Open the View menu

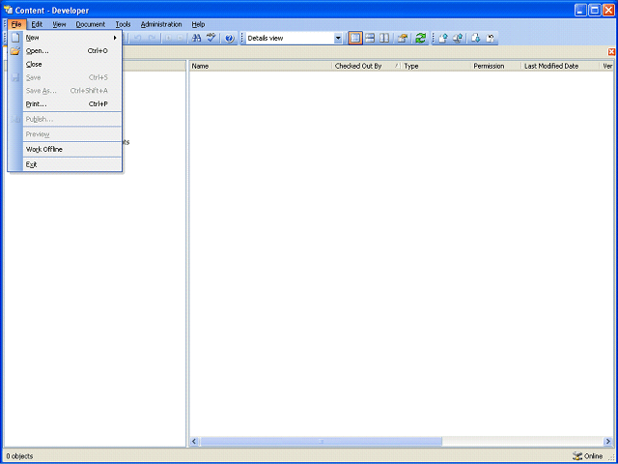coord(59,24)
